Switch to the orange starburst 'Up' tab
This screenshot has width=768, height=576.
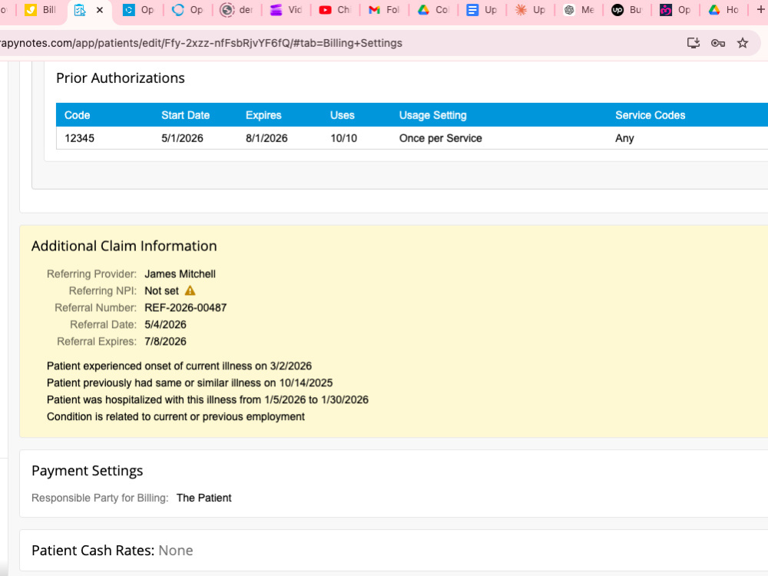point(531,10)
